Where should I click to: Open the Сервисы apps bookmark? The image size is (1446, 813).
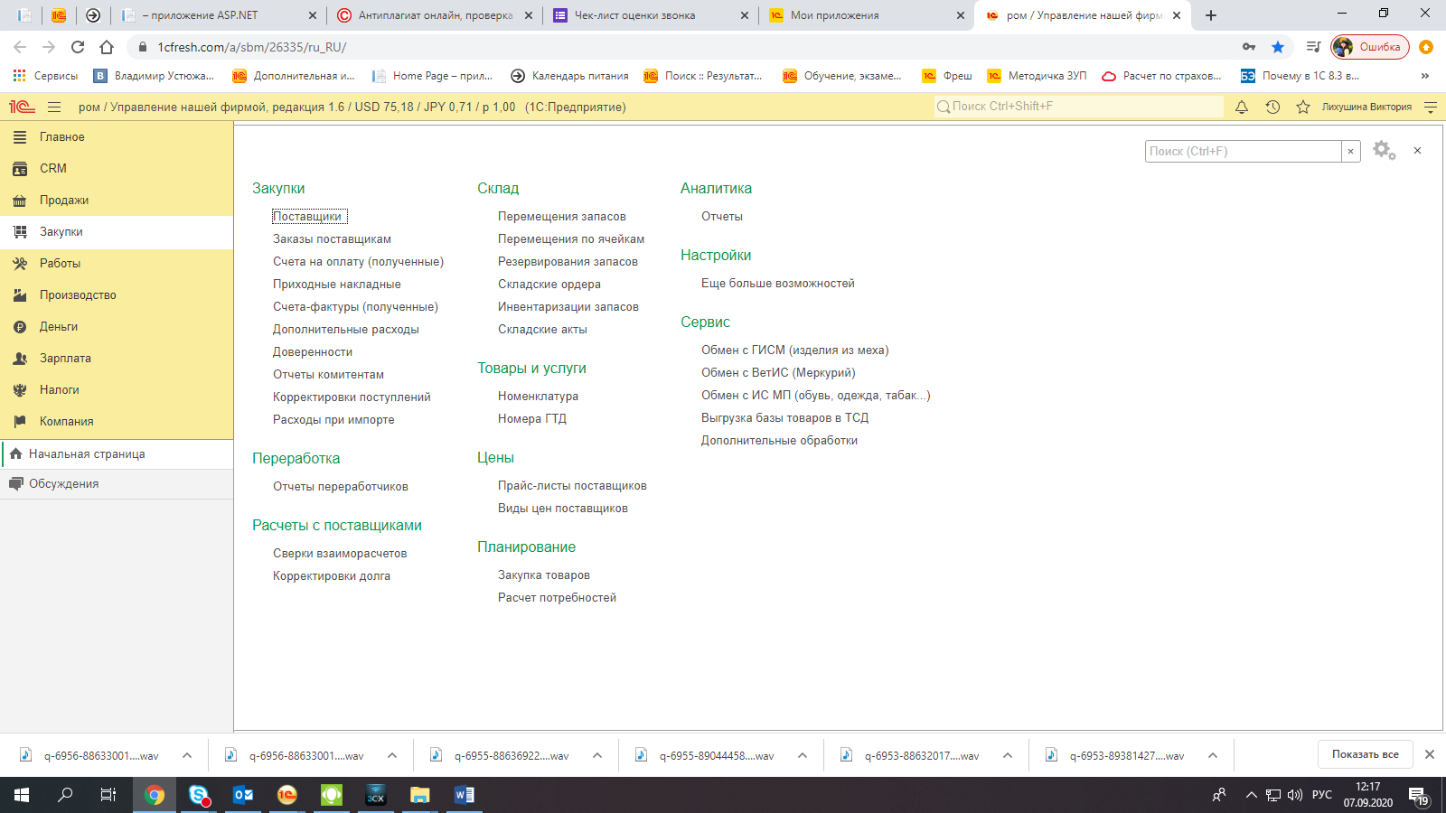45,76
